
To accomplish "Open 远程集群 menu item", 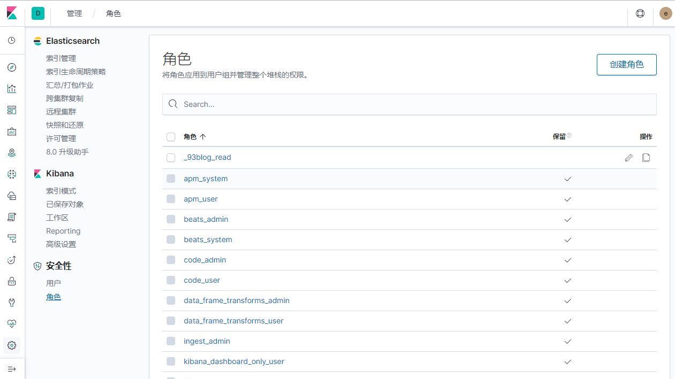I will (61, 112).
